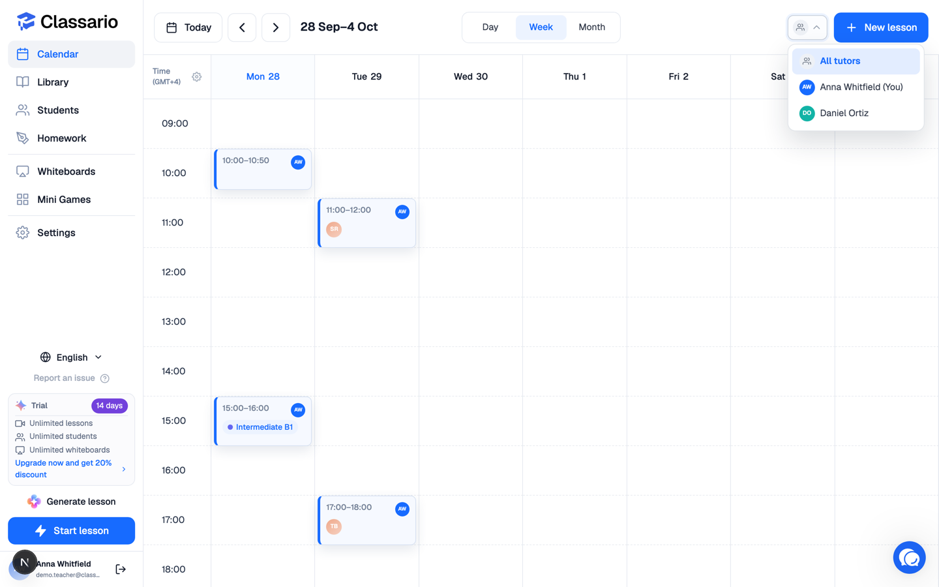Collapse the tutor filter dropdown
The width and height of the screenshot is (939, 587).
(x=807, y=27)
